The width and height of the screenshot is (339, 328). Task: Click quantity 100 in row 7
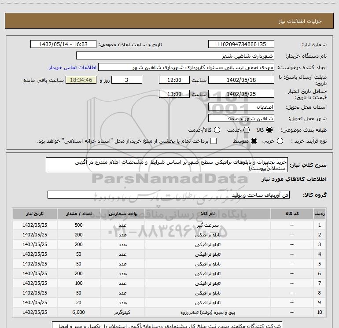[x=79, y=283]
